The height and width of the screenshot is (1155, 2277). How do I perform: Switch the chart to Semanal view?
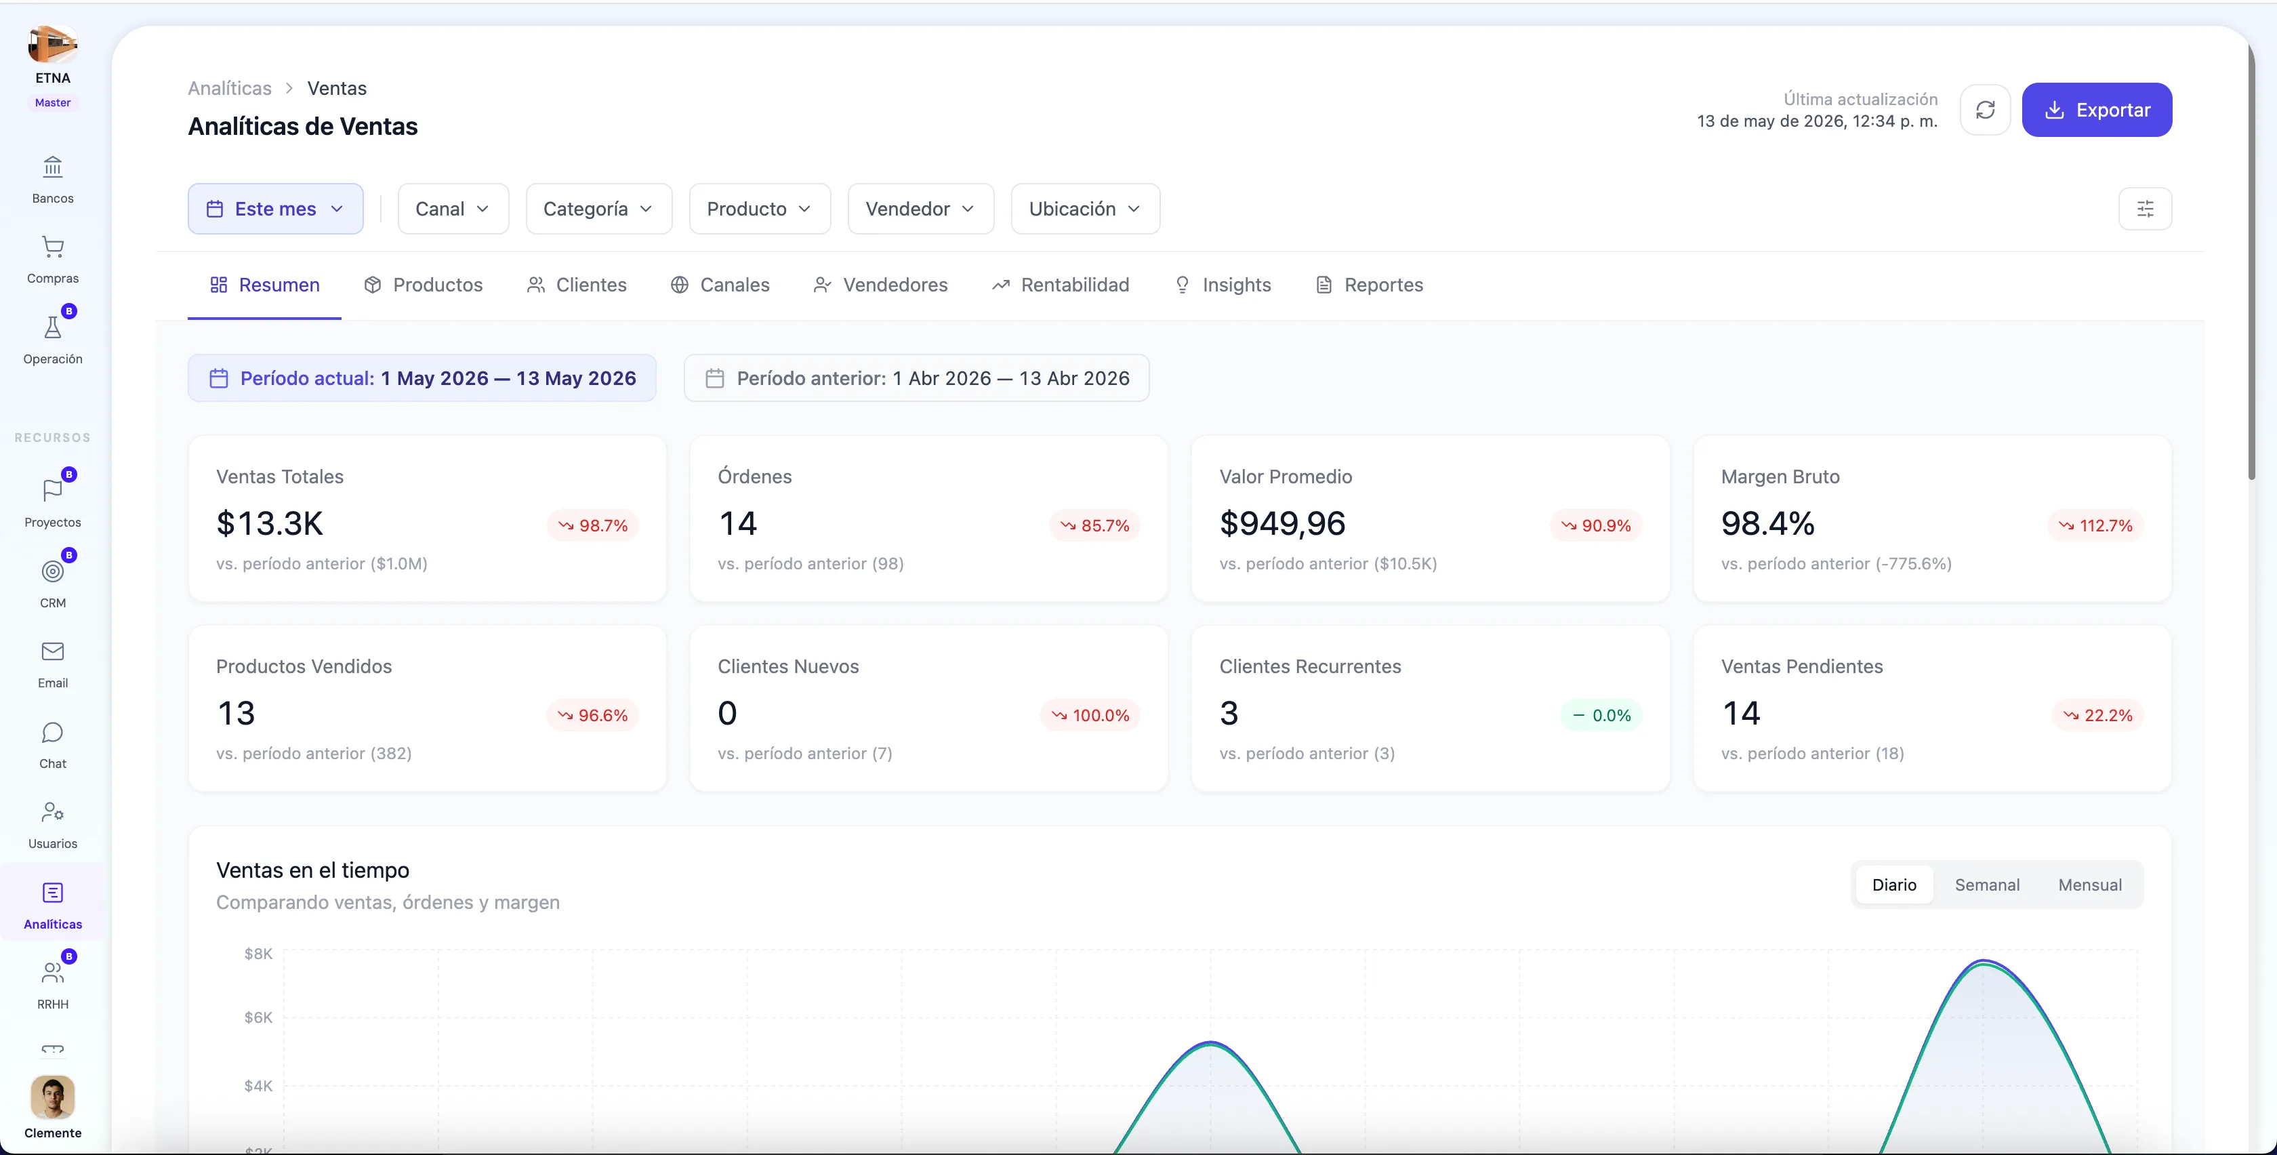pyautogui.click(x=1987, y=885)
